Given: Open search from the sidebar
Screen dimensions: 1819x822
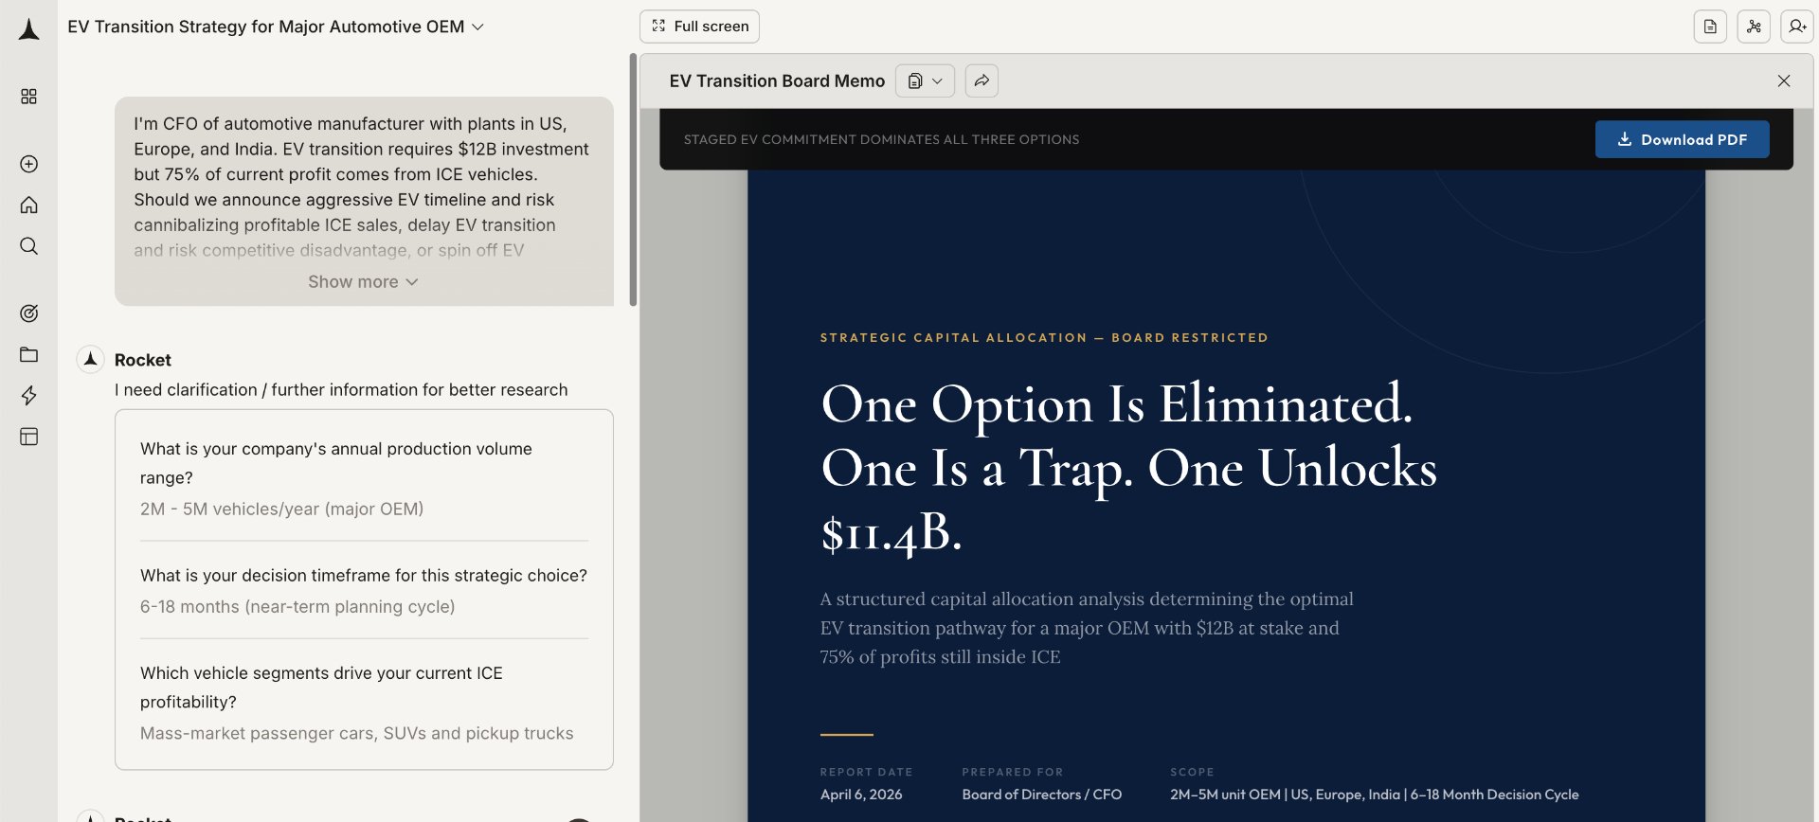Looking at the screenshot, I should click(x=29, y=246).
